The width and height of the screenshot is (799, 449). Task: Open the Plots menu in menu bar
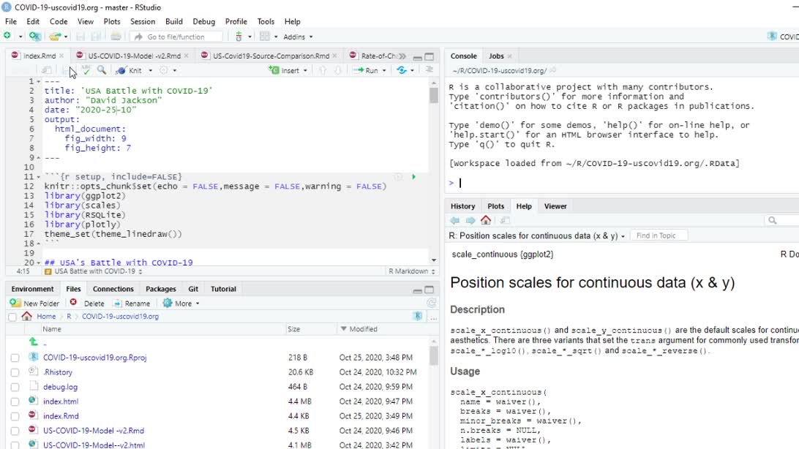pos(112,21)
